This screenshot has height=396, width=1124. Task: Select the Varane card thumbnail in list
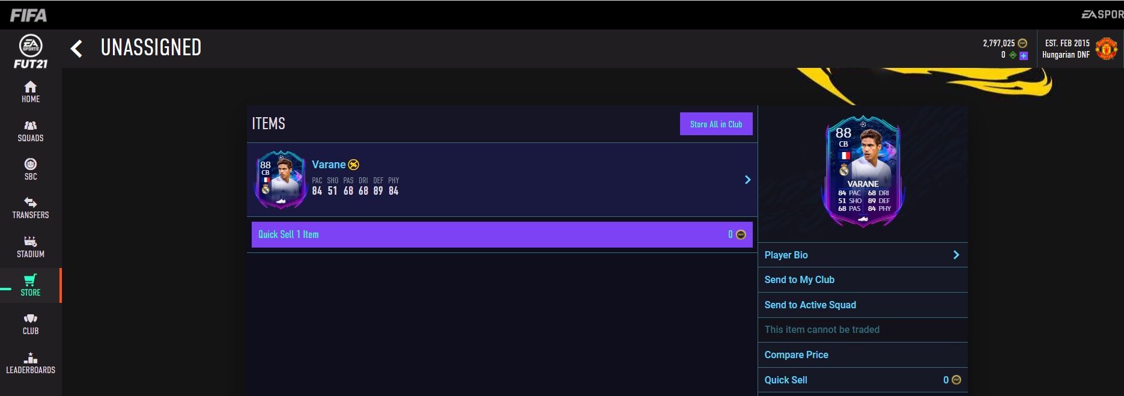(281, 180)
